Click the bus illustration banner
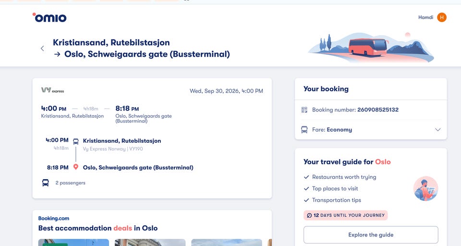 (x=371, y=48)
